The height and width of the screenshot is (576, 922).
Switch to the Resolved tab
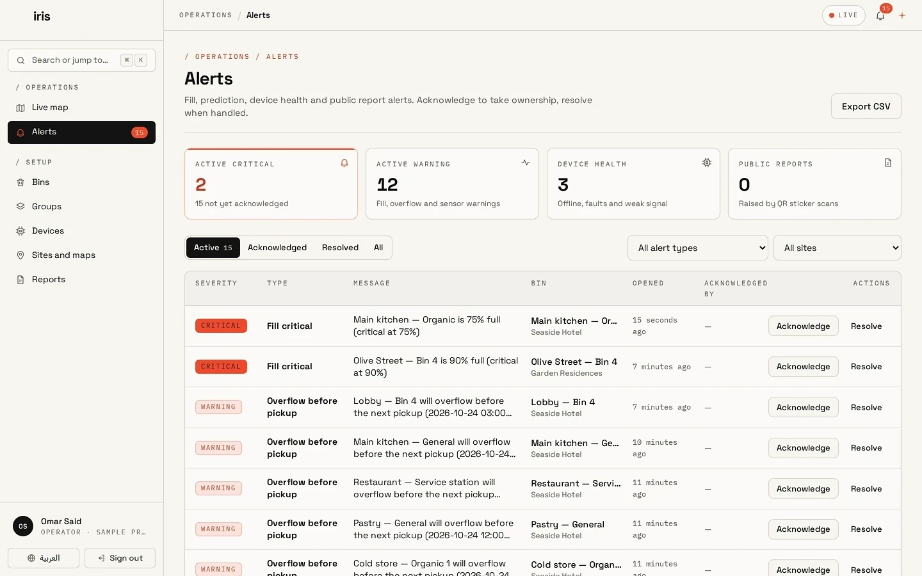pyautogui.click(x=340, y=248)
